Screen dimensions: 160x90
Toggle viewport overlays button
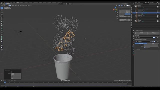coord(122,5)
